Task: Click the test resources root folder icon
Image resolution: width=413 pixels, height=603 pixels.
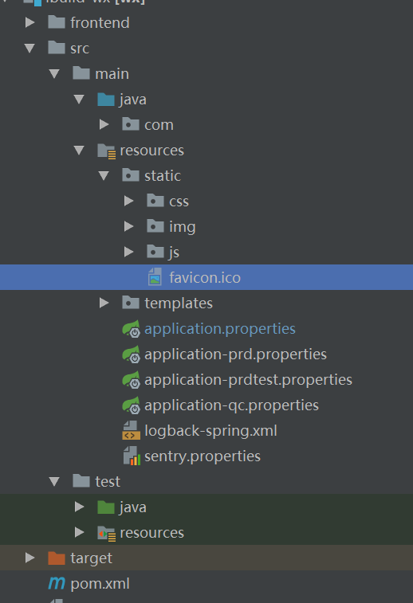Action: [x=106, y=533]
